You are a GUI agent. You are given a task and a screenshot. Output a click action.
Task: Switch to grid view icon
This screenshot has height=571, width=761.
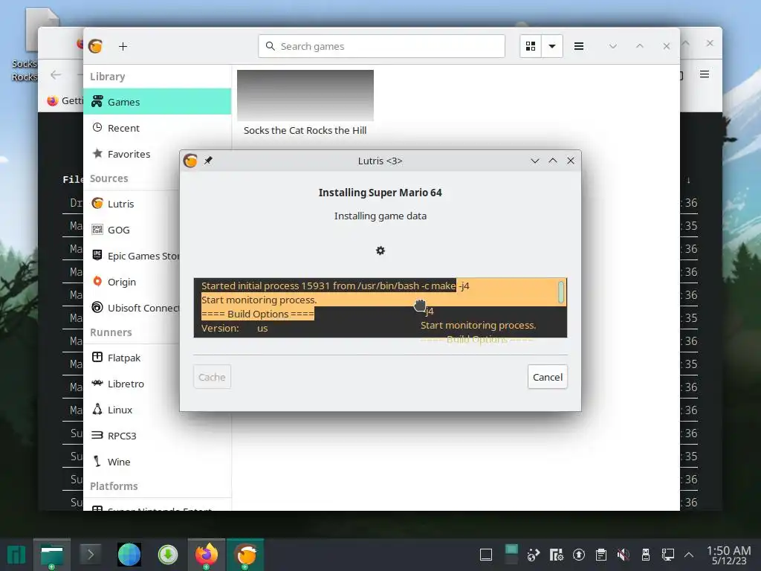(x=531, y=46)
